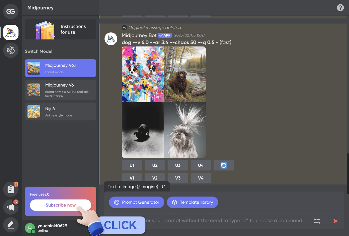Click the dog prompt text line
The width and height of the screenshot is (349, 236).
click(x=176, y=42)
